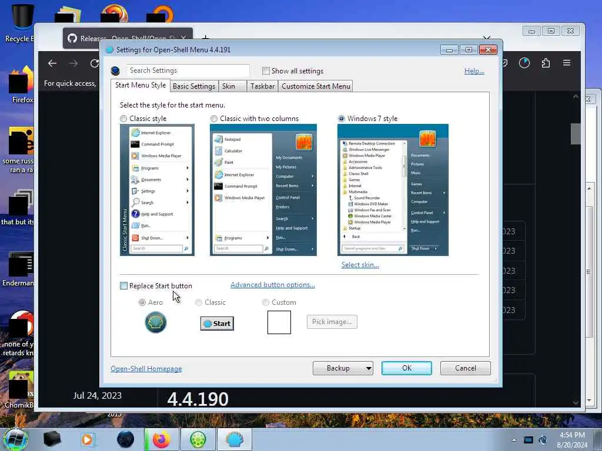This screenshot has width=602, height=451.
Task: Open the Firefox extensions puzzle icon
Action: pos(546,63)
